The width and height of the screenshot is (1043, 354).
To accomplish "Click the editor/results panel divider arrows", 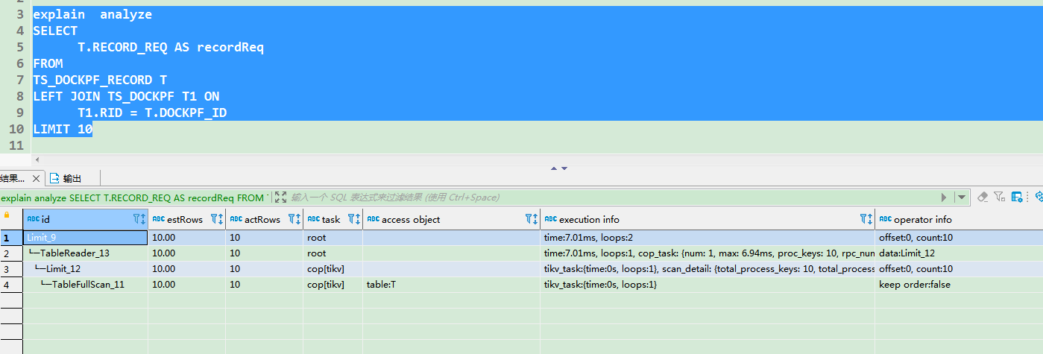I will [559, 168].
